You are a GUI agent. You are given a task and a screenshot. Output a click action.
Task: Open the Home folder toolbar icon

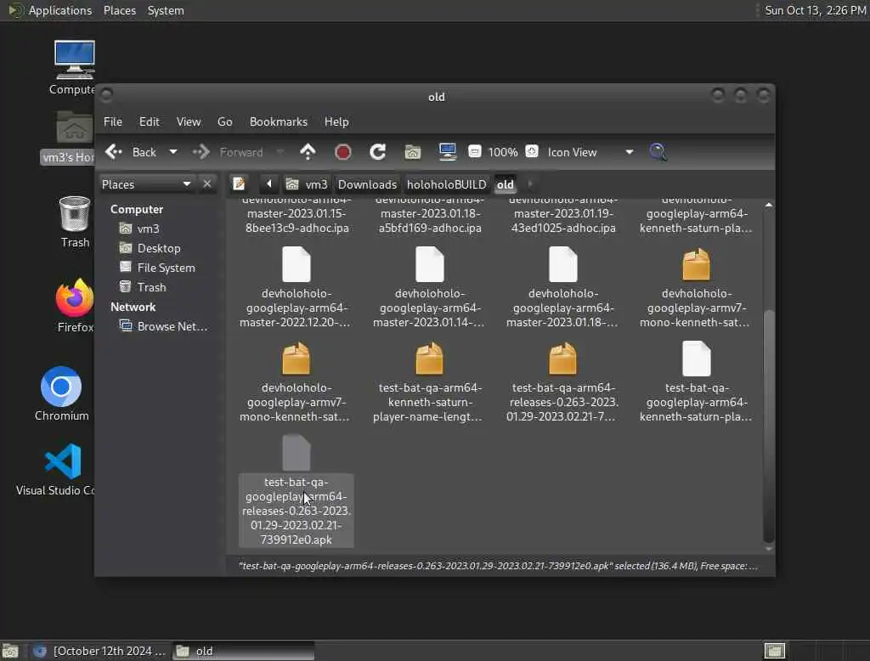pyautogui.click(x=412, y=152)
